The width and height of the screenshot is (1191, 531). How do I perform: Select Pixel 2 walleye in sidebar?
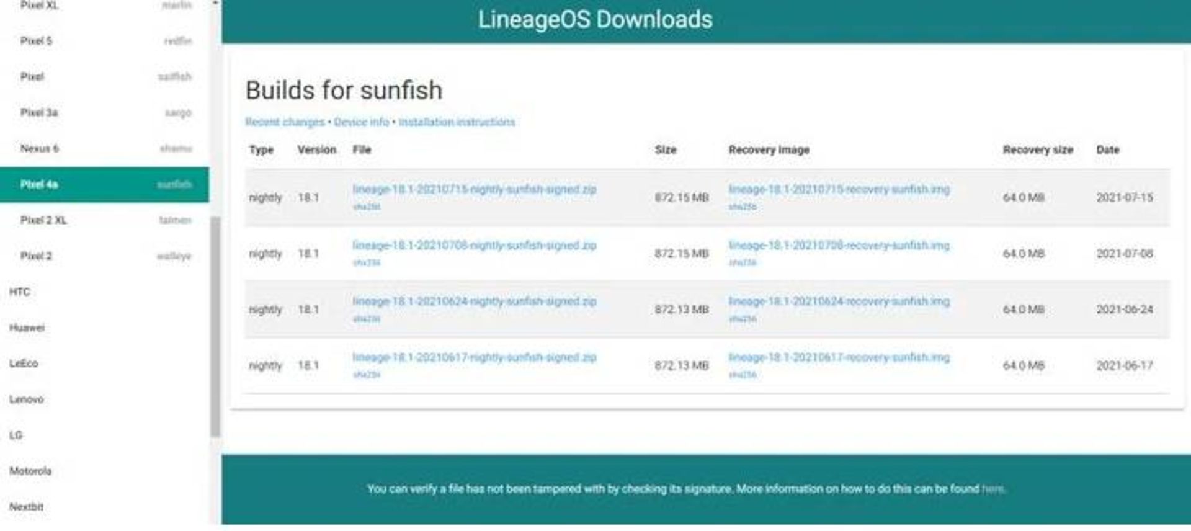point(104,256)
